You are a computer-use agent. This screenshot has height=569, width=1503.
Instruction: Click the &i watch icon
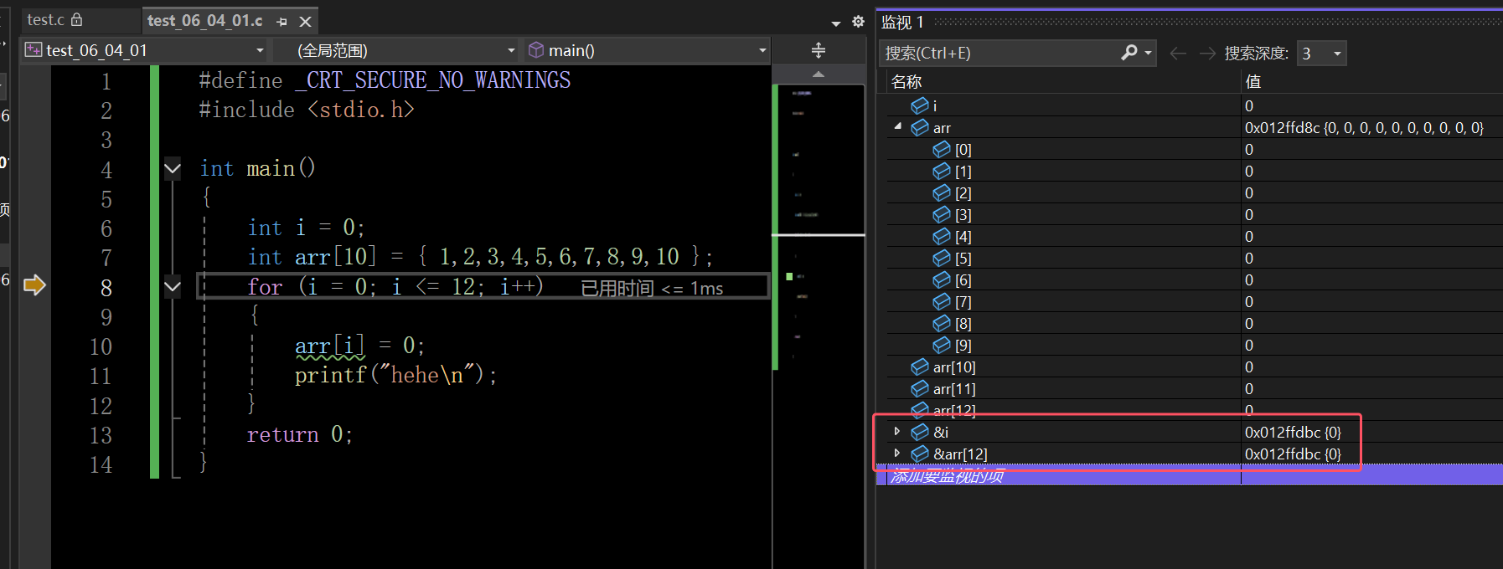coord(920,432)
